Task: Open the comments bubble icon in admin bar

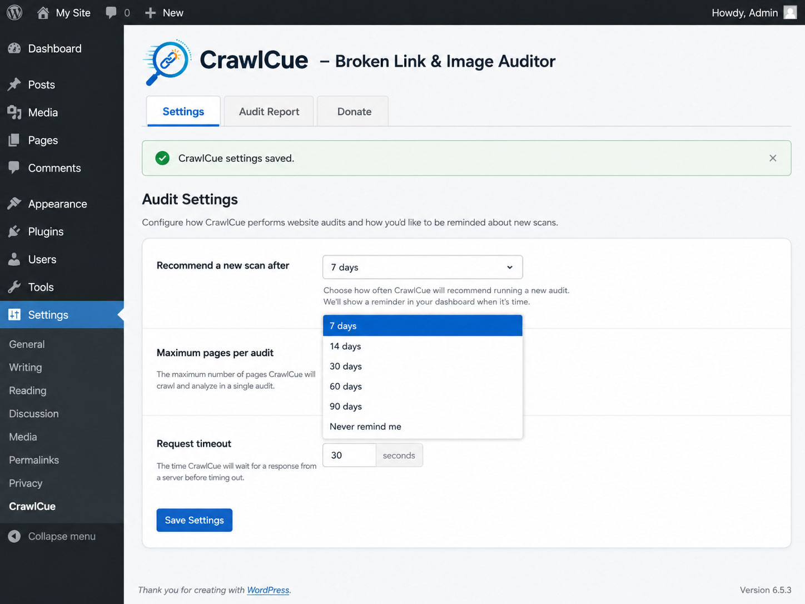Action: pos(111,13)
